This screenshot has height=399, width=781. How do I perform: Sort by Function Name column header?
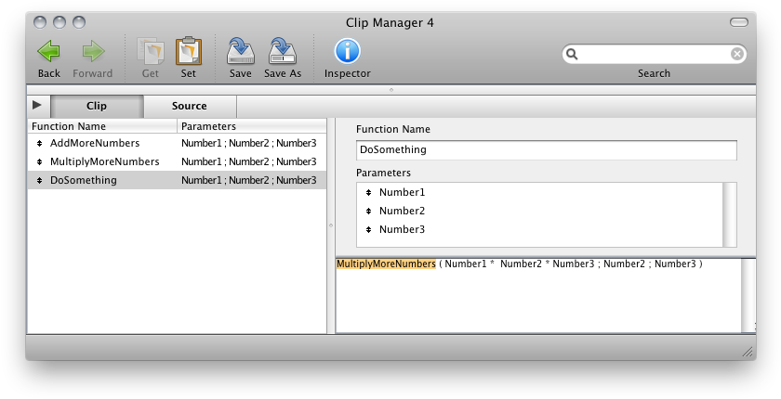pos(102,126)
